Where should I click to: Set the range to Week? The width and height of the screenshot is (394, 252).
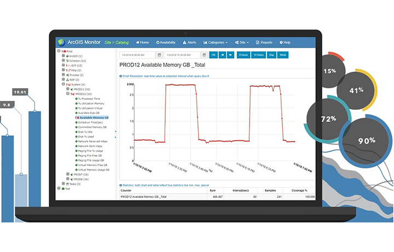283,55
